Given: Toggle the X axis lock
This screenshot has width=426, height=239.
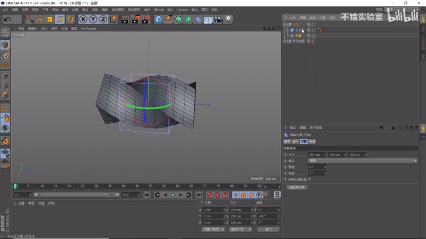Looking at the screenshot, I should 83,19.
